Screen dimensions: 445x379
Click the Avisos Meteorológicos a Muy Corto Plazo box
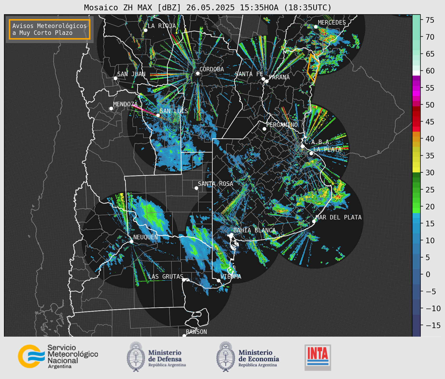pos(50,29)
